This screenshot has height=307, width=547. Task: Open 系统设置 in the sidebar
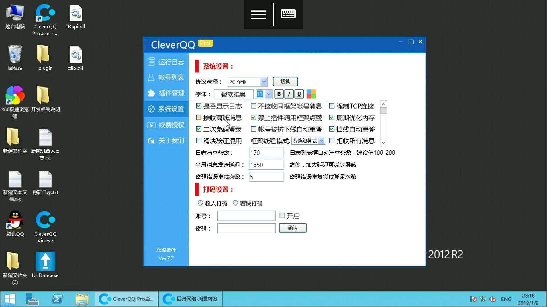point(166,109)
